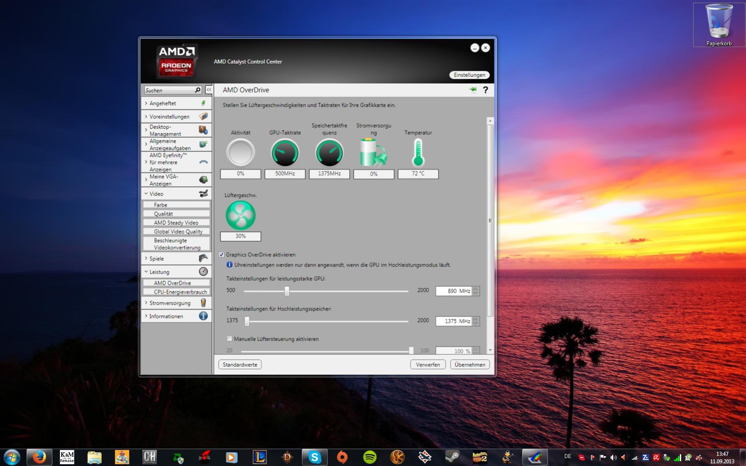Screen dimensions: 746x466
Task: Click the AMD Radeon Graphics logo
Action: (176, 61)
